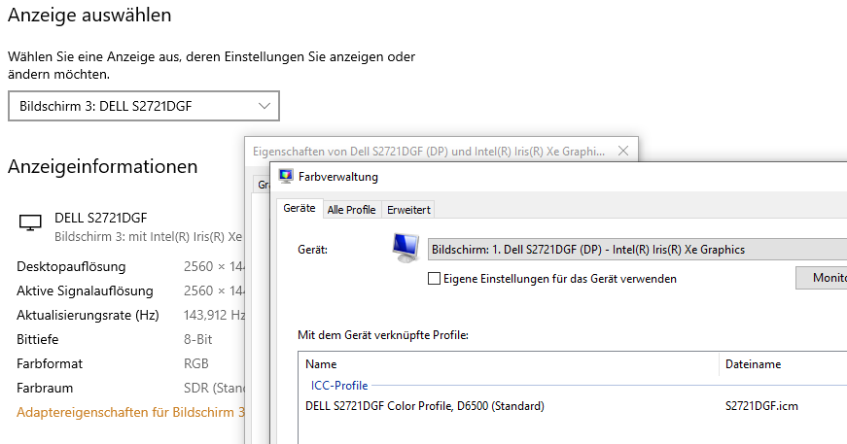
Task: Switch to the Alle Profile tab
Action: (352, 210)
